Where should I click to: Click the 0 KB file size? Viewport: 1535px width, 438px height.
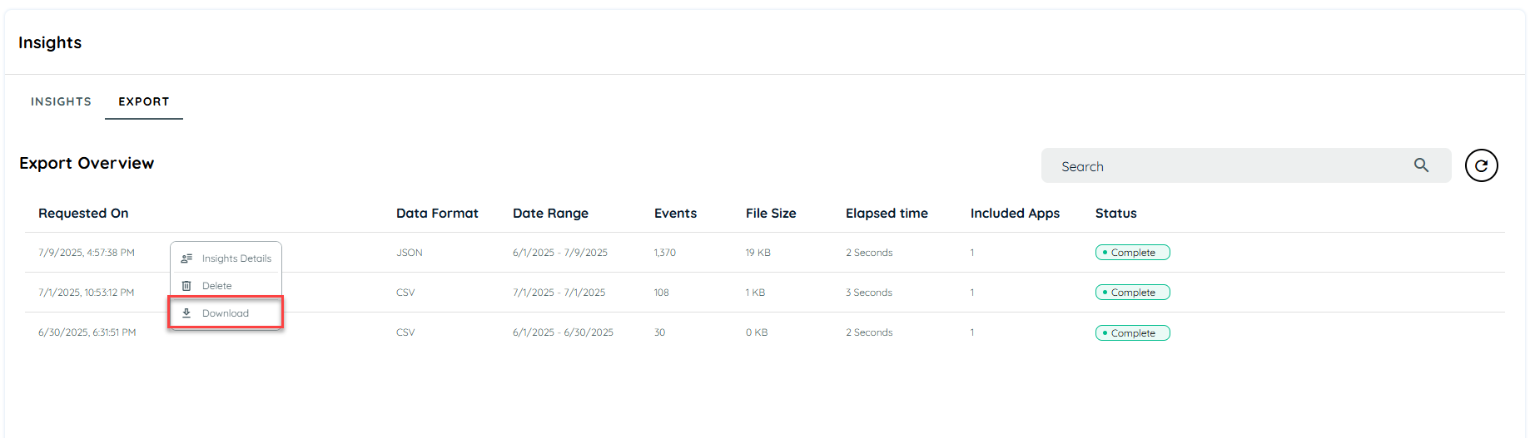coord(757,332)
